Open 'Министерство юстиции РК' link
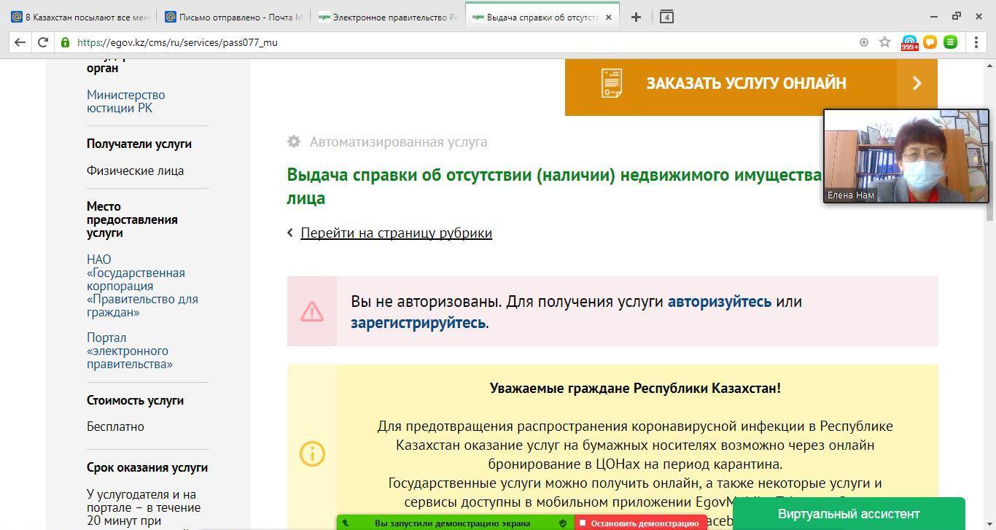This screenshot has height=530, width=996. 125,101
